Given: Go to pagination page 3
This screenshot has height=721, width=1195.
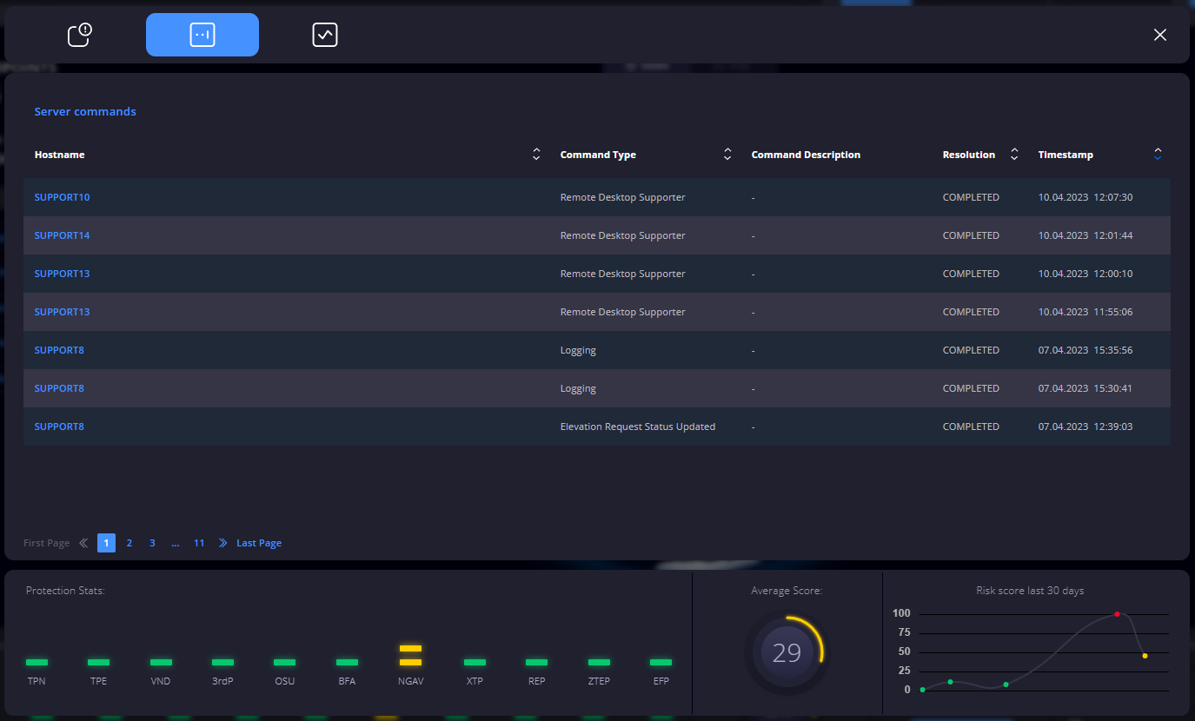Looking at the screenshot, I should click(152, 543).
